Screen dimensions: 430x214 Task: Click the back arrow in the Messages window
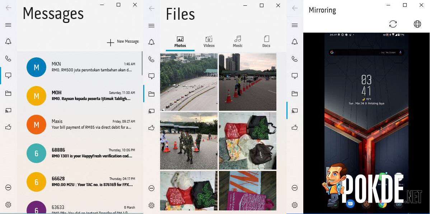[9, 8]
